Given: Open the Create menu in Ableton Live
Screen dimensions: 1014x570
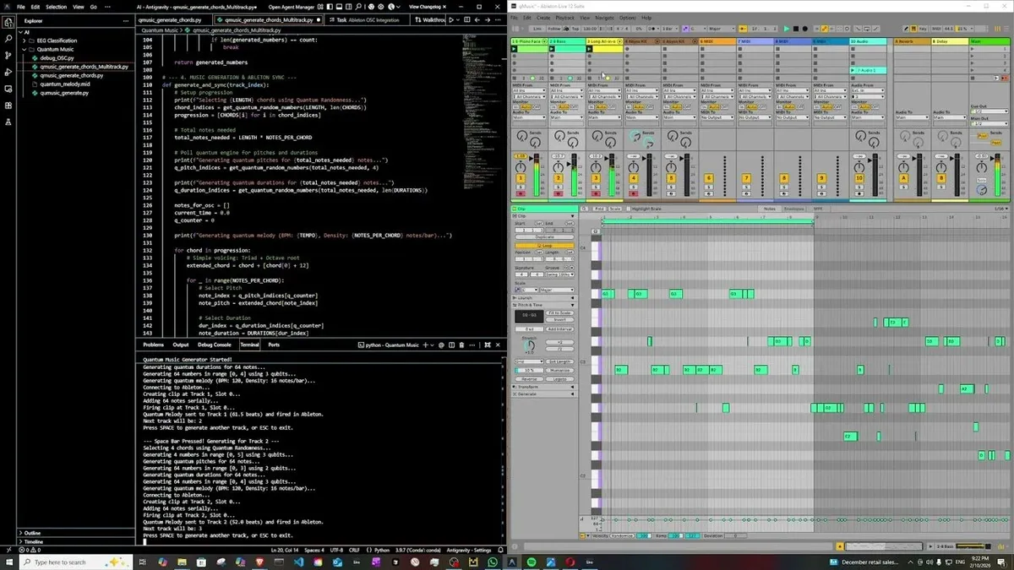Looking at the screenshot, I should (x=543, y=17).
